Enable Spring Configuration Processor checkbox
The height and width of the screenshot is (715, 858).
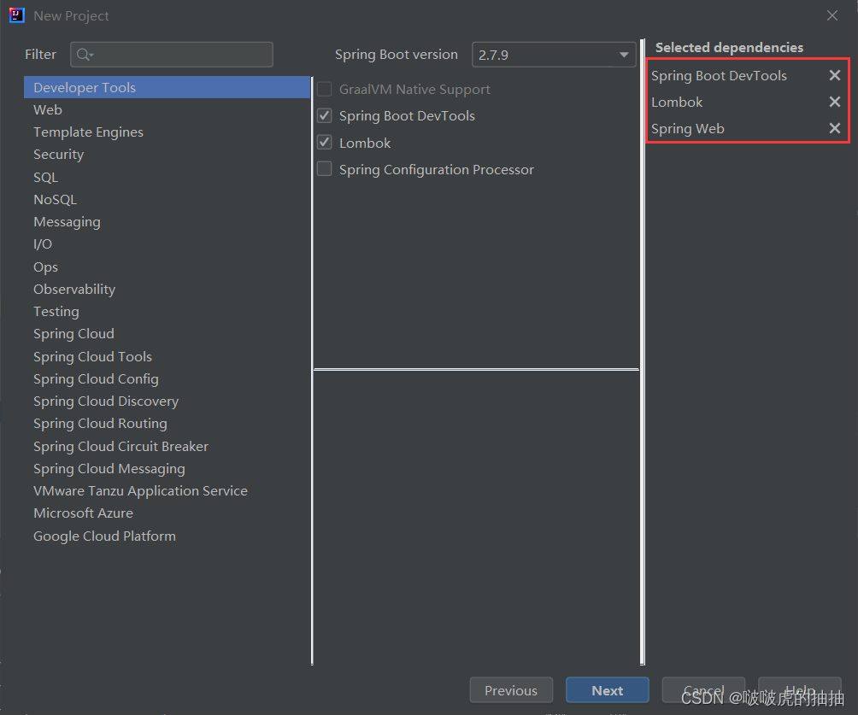(325, 169)
